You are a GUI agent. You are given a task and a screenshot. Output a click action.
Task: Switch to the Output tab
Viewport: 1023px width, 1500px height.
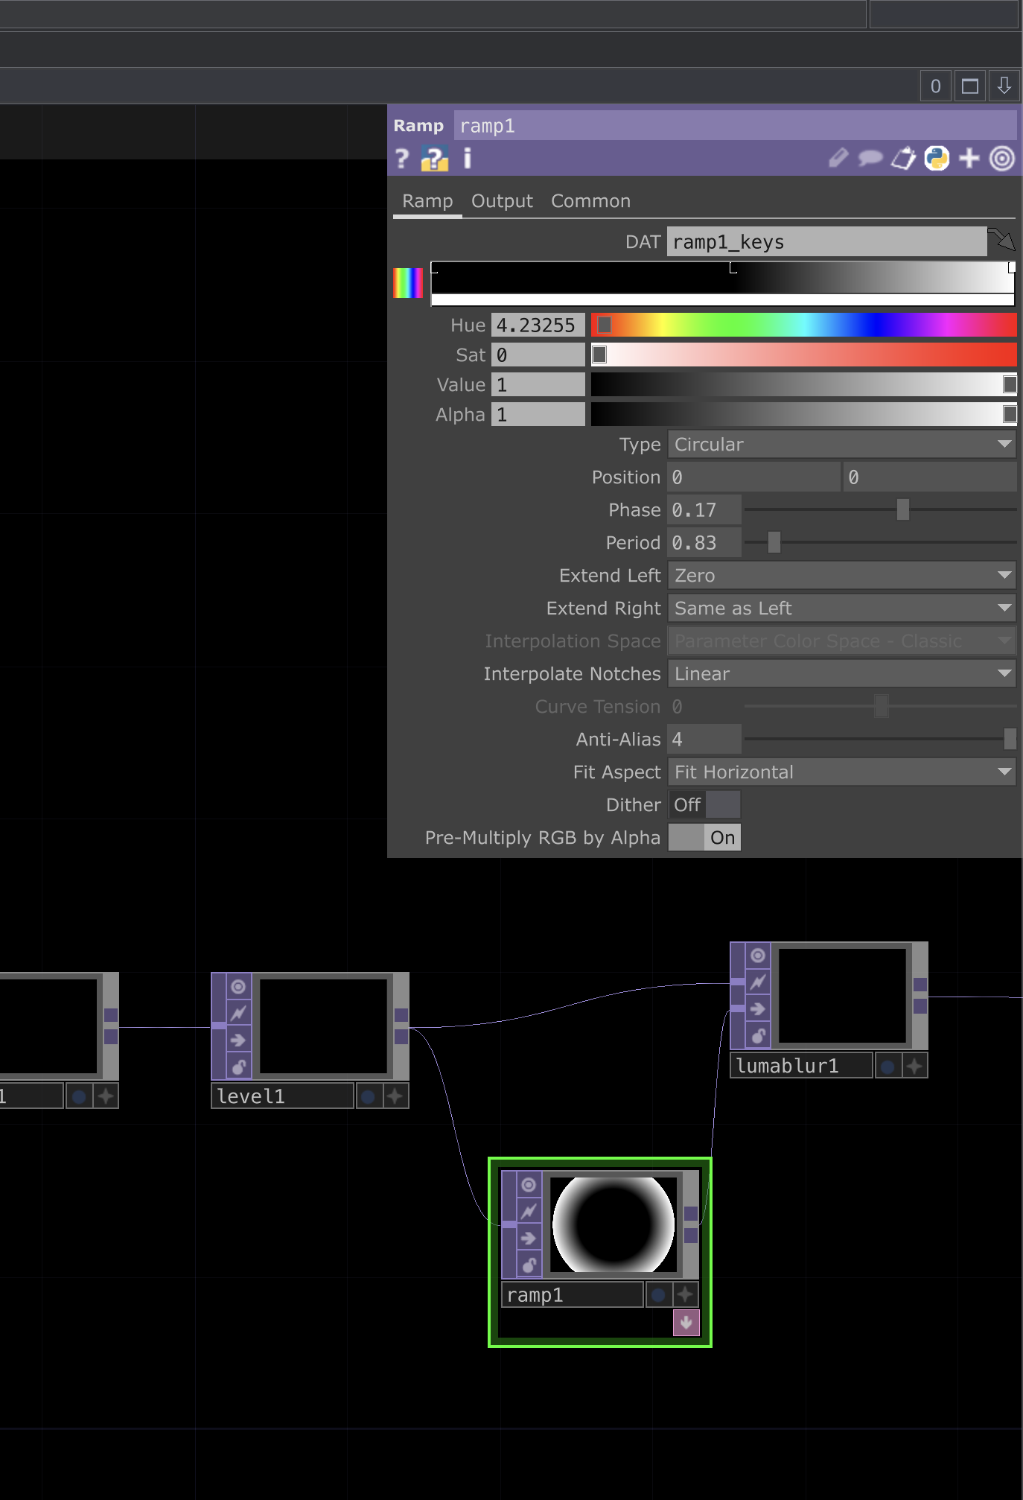tap(502, 201)
